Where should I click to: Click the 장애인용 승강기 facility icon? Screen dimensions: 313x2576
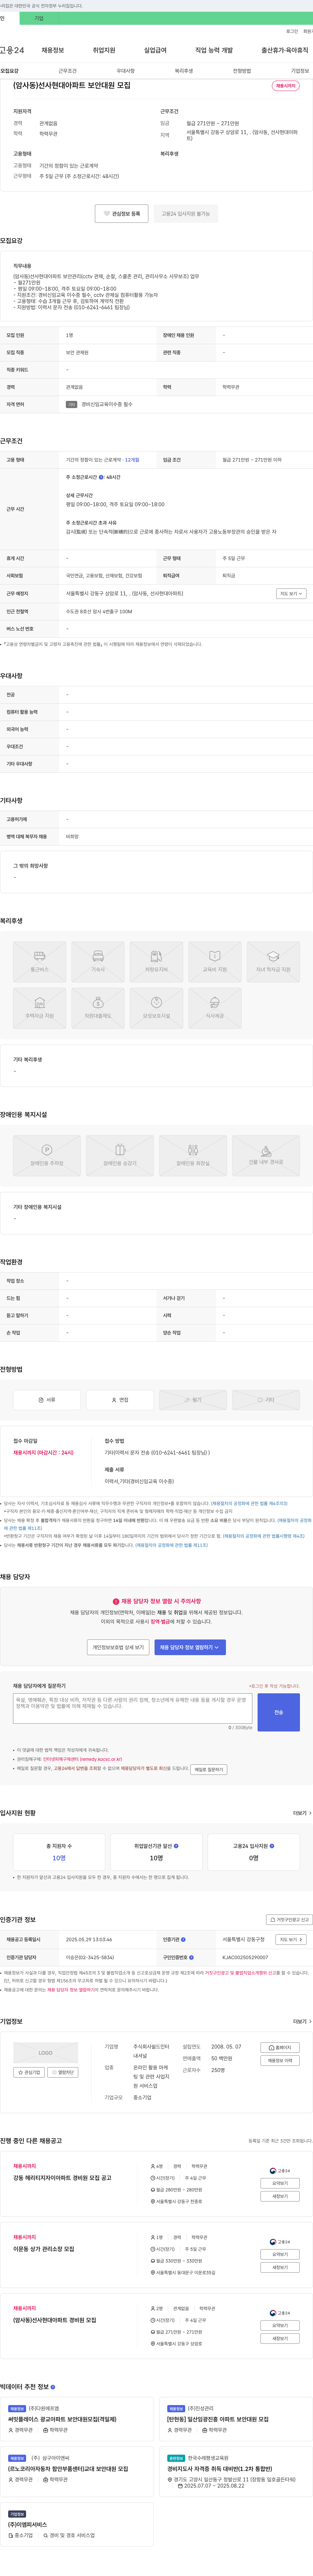tap(120, 1155)
